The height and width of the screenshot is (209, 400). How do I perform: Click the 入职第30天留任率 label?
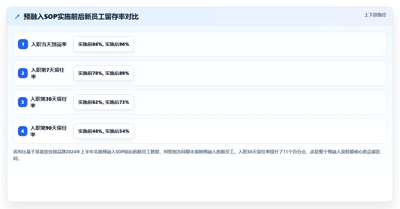click(48, 102)
